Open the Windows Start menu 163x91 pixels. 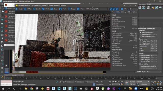point(3,89)
